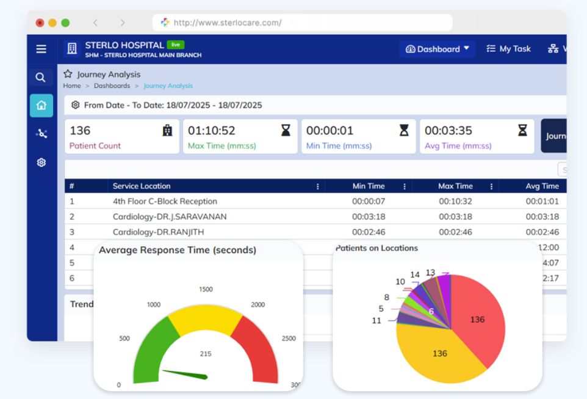
Task: Click the Journey button on the right
Action: pos(556,136)
